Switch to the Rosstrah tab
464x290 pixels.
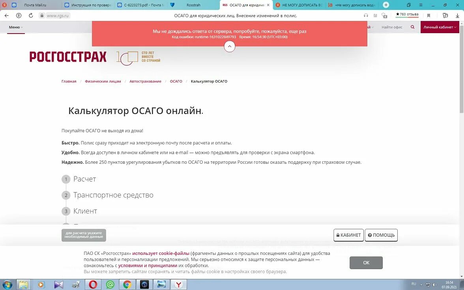(x=194, y=5)
